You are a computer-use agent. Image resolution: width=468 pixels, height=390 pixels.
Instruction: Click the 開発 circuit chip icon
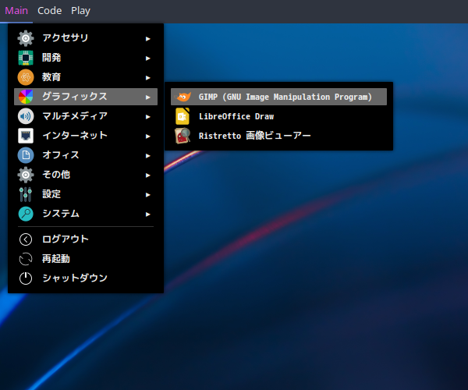point(26,58)
